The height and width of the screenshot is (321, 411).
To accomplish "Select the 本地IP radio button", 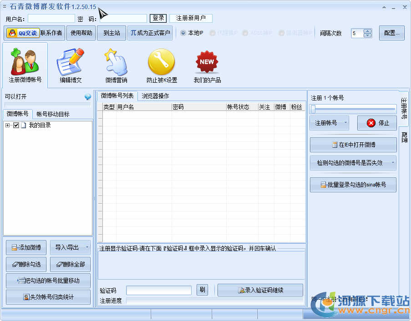I will (183, 33).
